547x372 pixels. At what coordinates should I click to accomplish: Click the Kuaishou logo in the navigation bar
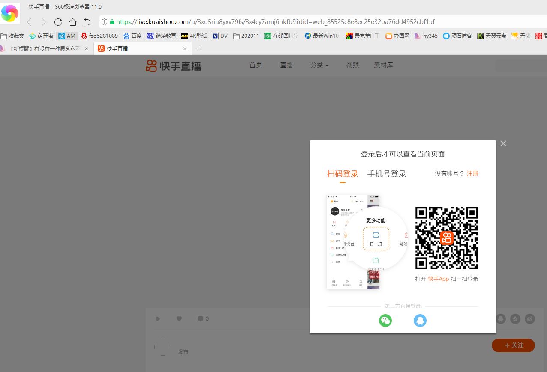[x=173, y=65]
